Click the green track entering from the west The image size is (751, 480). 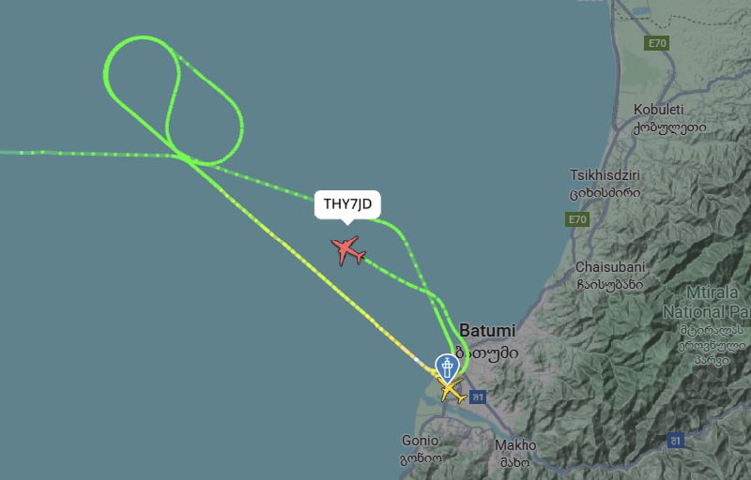86,154
